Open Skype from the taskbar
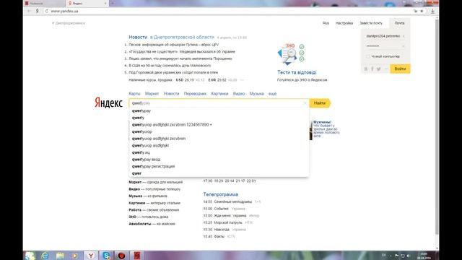Screen dimensions: 462x260 (x=106, y=256)
